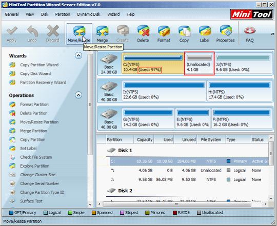Select the Move/Resize toolbar tool
The image size is (277, 226).
click(80, 34)
